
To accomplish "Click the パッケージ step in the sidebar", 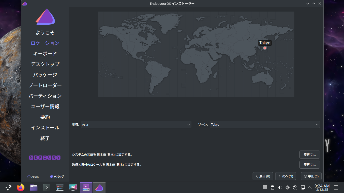I will (45, 75).
